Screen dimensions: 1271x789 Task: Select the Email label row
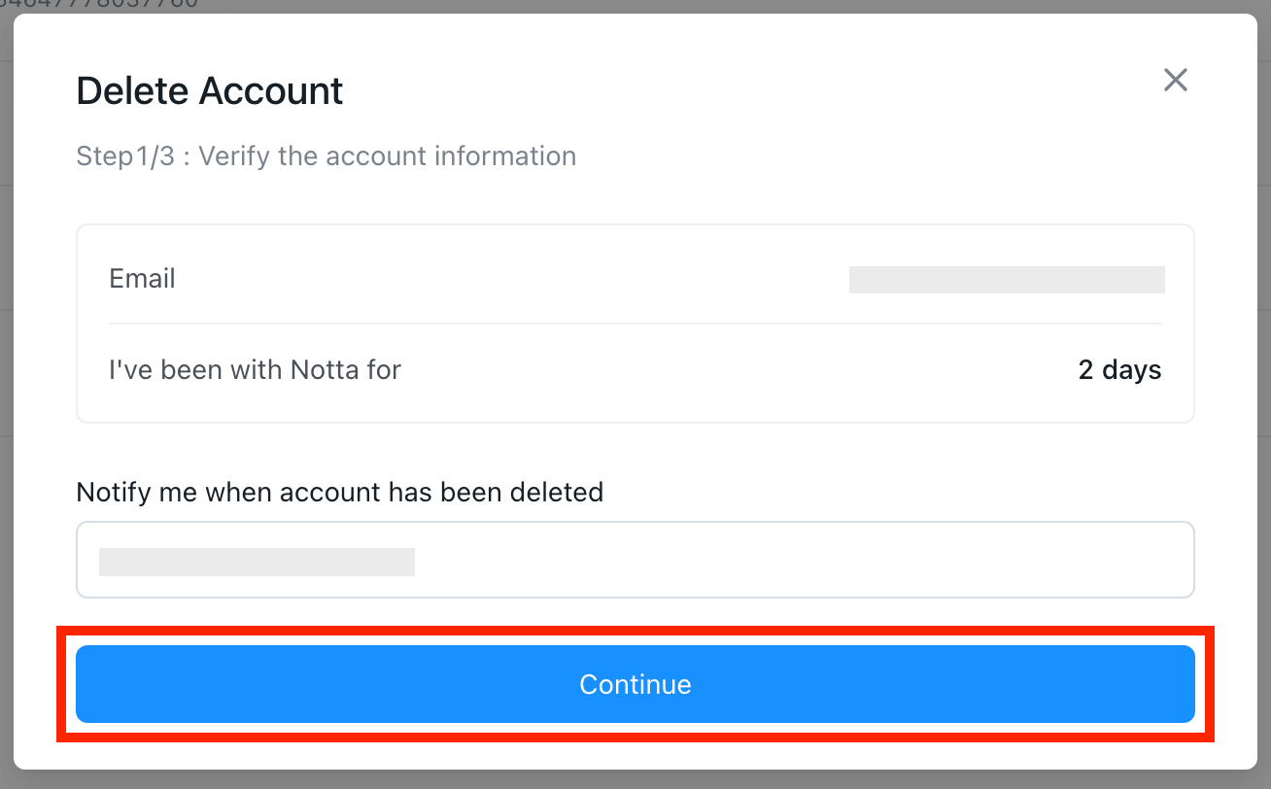[x=142, y=279]
